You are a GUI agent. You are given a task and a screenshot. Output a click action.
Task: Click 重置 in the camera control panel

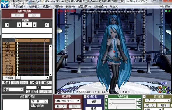click(x=94, y=102)
